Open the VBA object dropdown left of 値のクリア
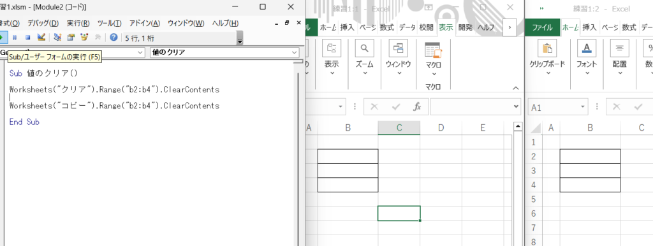The height and width of the screenshot is (246, 653). (x=140, y=52)
